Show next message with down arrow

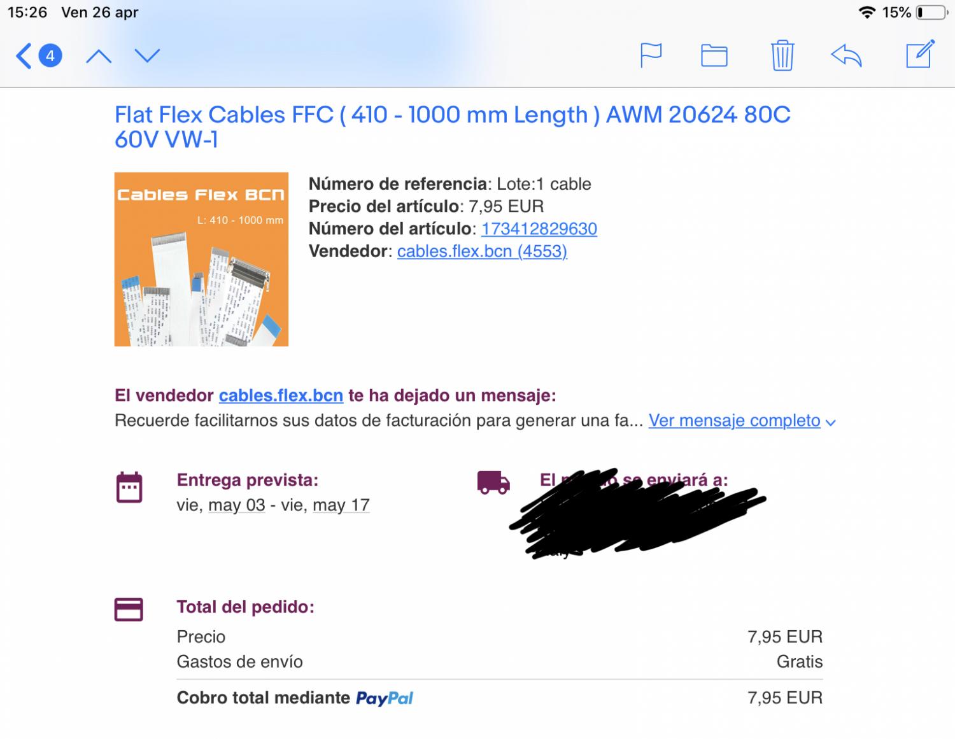pyautogui.click(x=147, y=56)
